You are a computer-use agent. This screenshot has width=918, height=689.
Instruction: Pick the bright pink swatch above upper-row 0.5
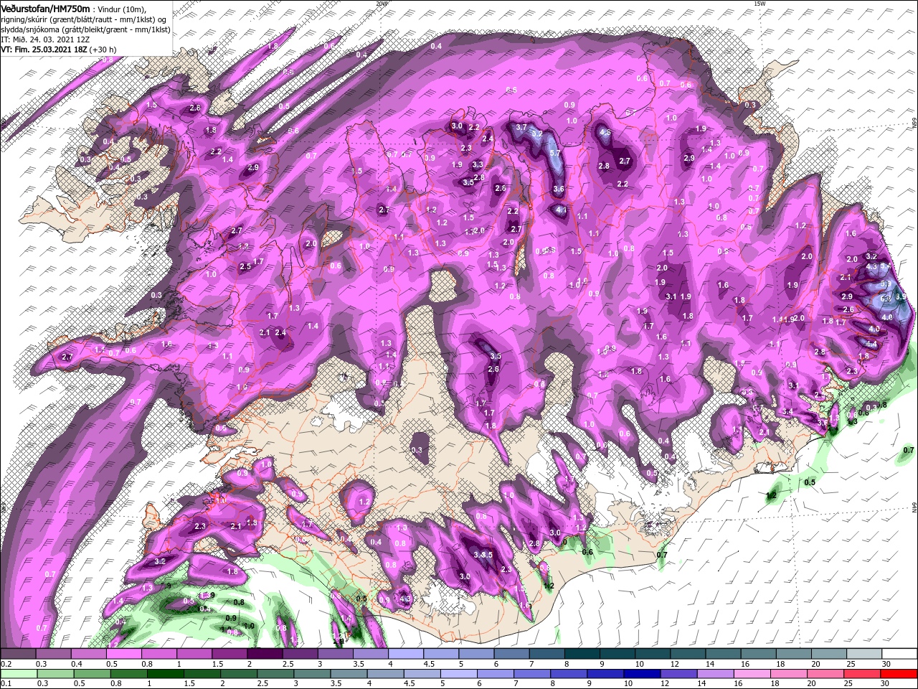click(x=123, y=654)
